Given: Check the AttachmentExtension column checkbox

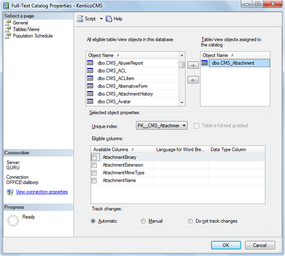Looking at the screenshot, I should [x=94, y=165].
